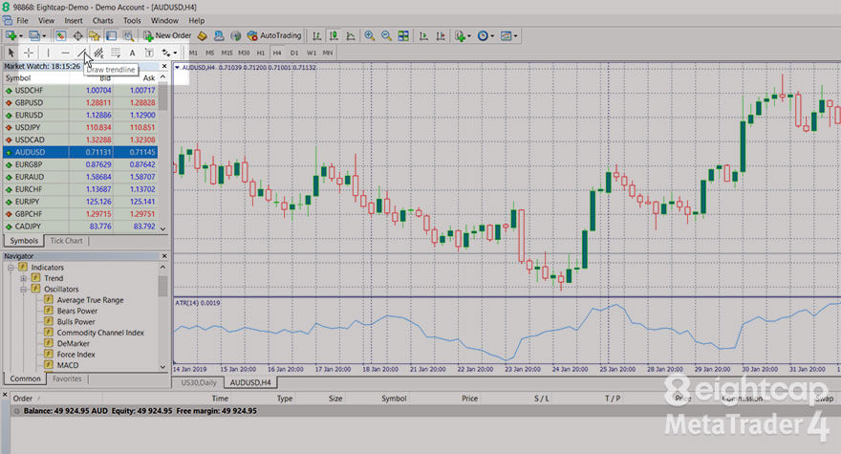Image resolution: width=841 pixels, height=454 pixels.
Task: Switch timeframe to M15
Action: tap(226, 53)
